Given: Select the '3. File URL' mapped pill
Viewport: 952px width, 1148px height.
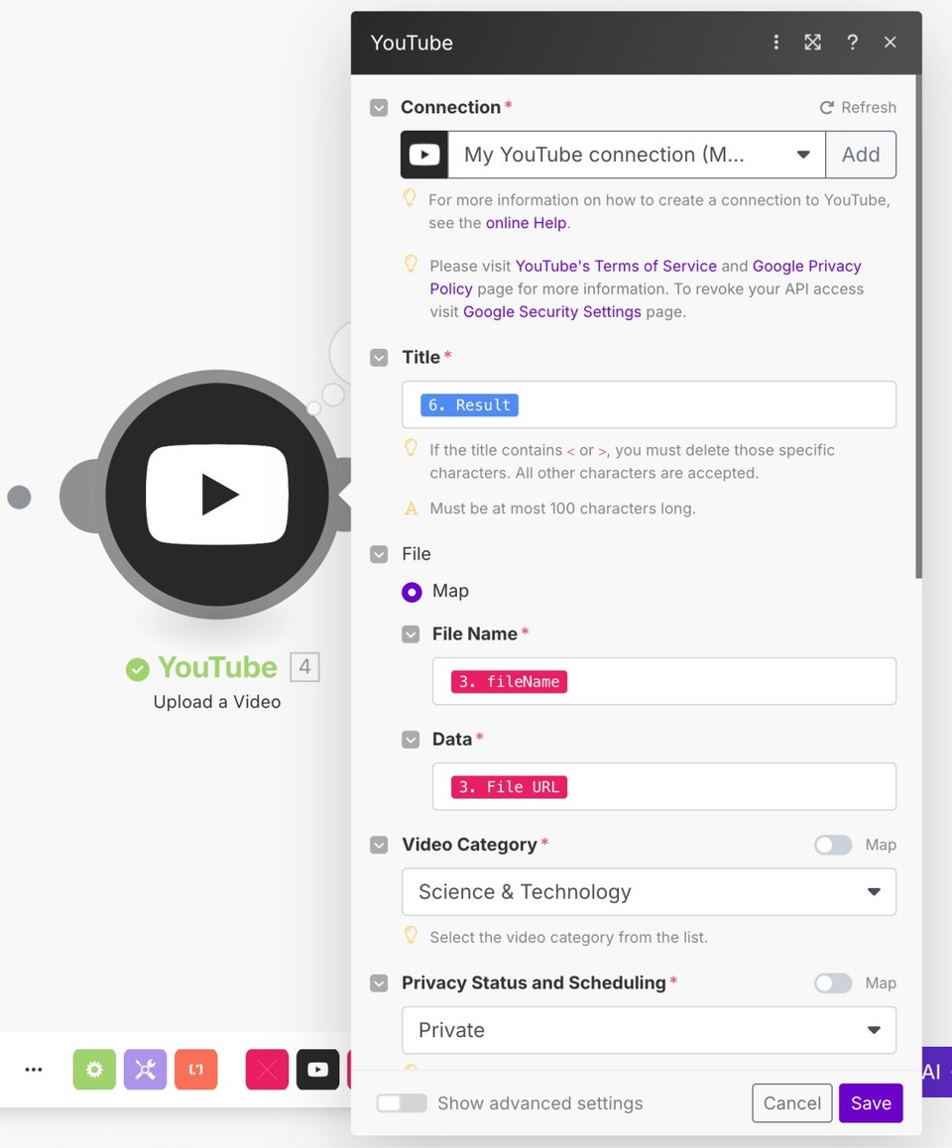Looking at the screenshot, I should click(x=509, y=787).
